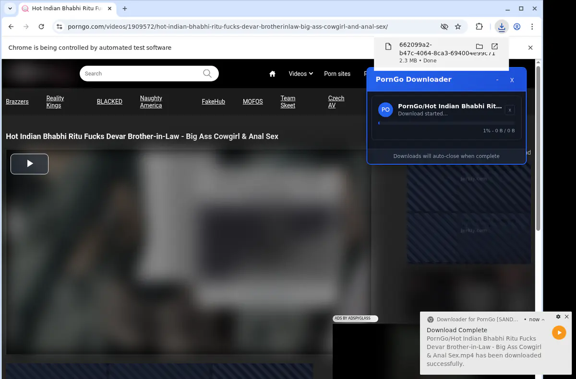Click the ADS BY ADSPYGLASS label

click(x=355, y=319)
